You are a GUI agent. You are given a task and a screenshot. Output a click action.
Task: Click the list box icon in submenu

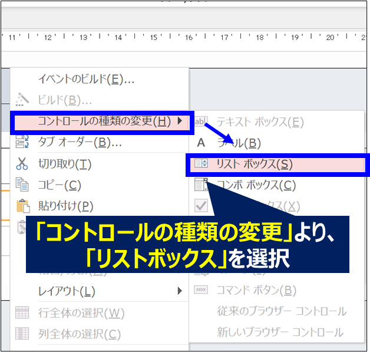coord(201,164)
